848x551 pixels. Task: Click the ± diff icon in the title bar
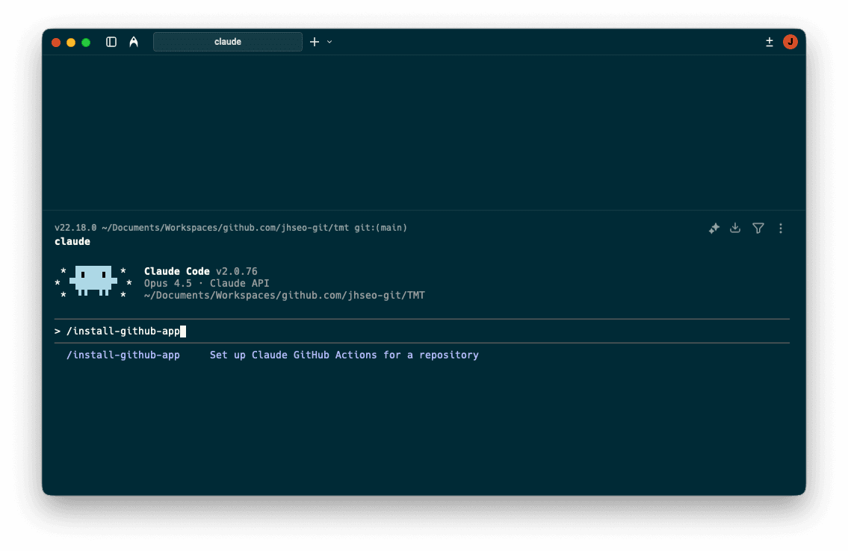click(x=770, y=42)
